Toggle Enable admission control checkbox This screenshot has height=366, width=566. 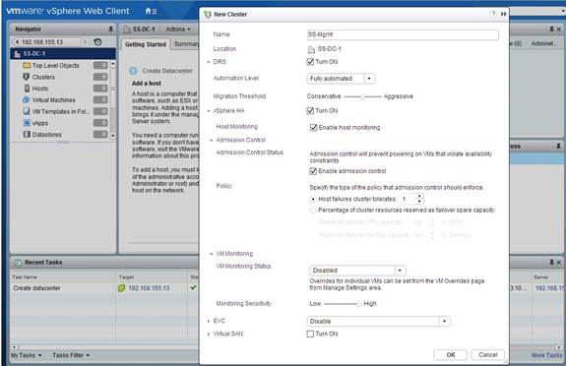[x=313, y=171]
